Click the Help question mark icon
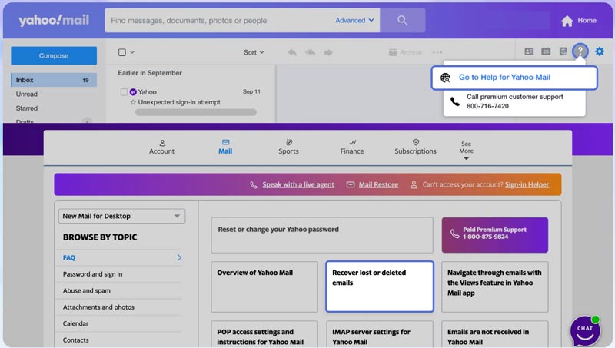 coord(580,51)
